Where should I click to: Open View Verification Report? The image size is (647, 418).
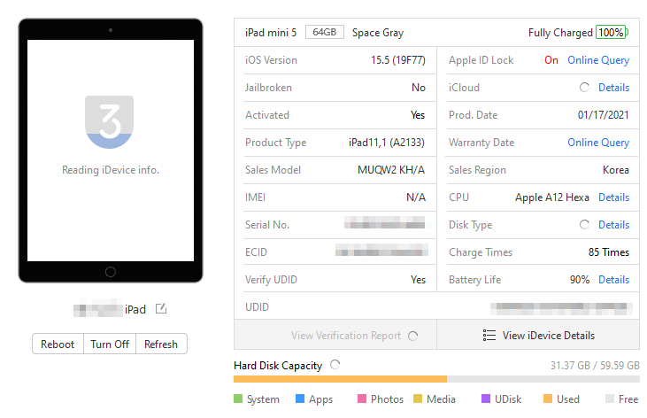coord(335,336)
